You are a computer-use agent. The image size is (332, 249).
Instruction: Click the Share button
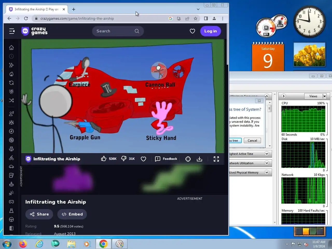(39, 214)
